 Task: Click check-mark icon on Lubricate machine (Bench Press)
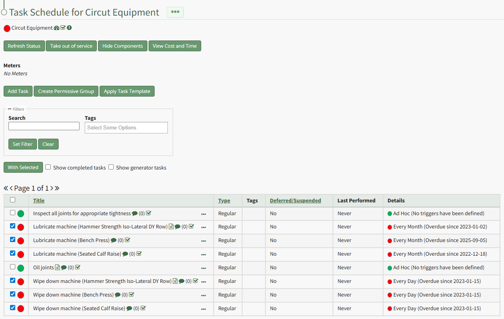[127, 240]
